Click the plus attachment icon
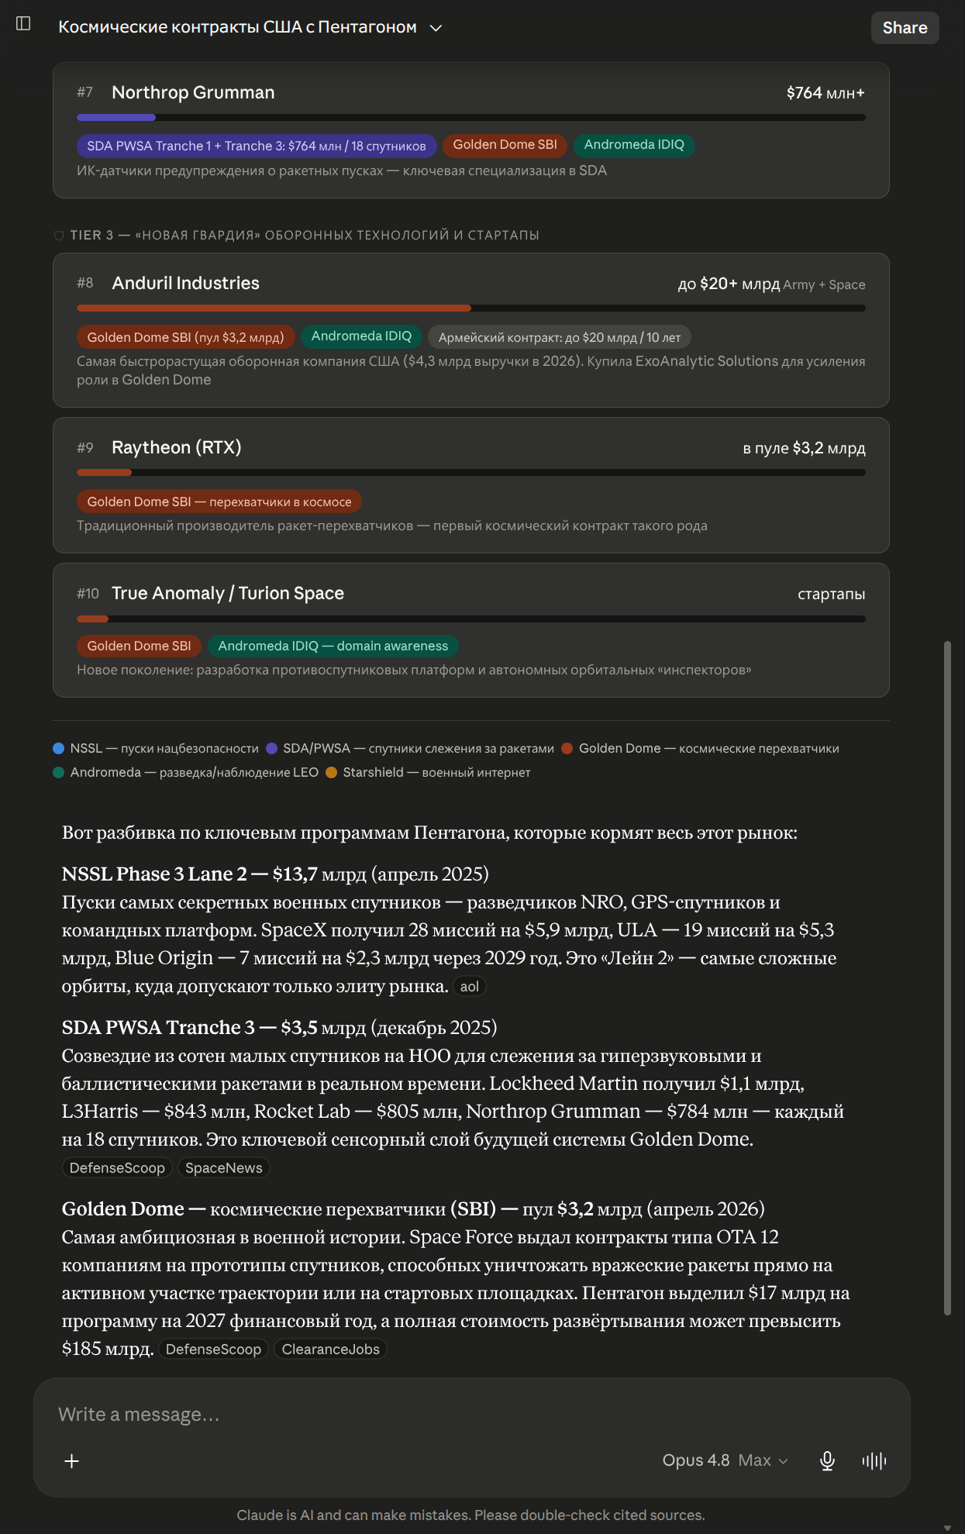 click(x=71, y=1461)
